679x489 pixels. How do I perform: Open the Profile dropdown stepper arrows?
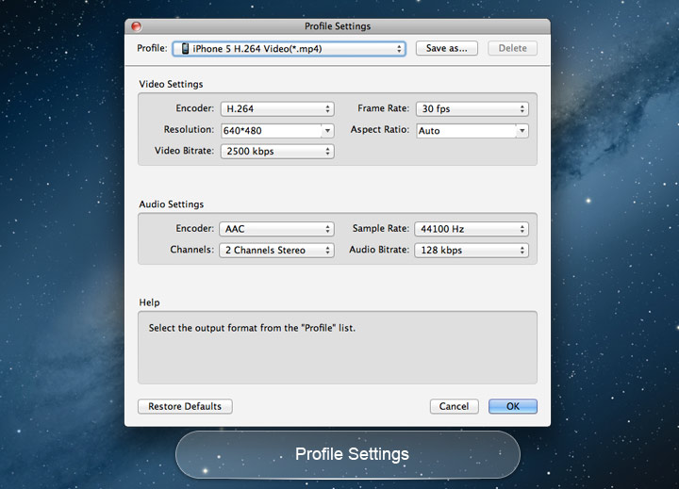(x=399, y=48)
